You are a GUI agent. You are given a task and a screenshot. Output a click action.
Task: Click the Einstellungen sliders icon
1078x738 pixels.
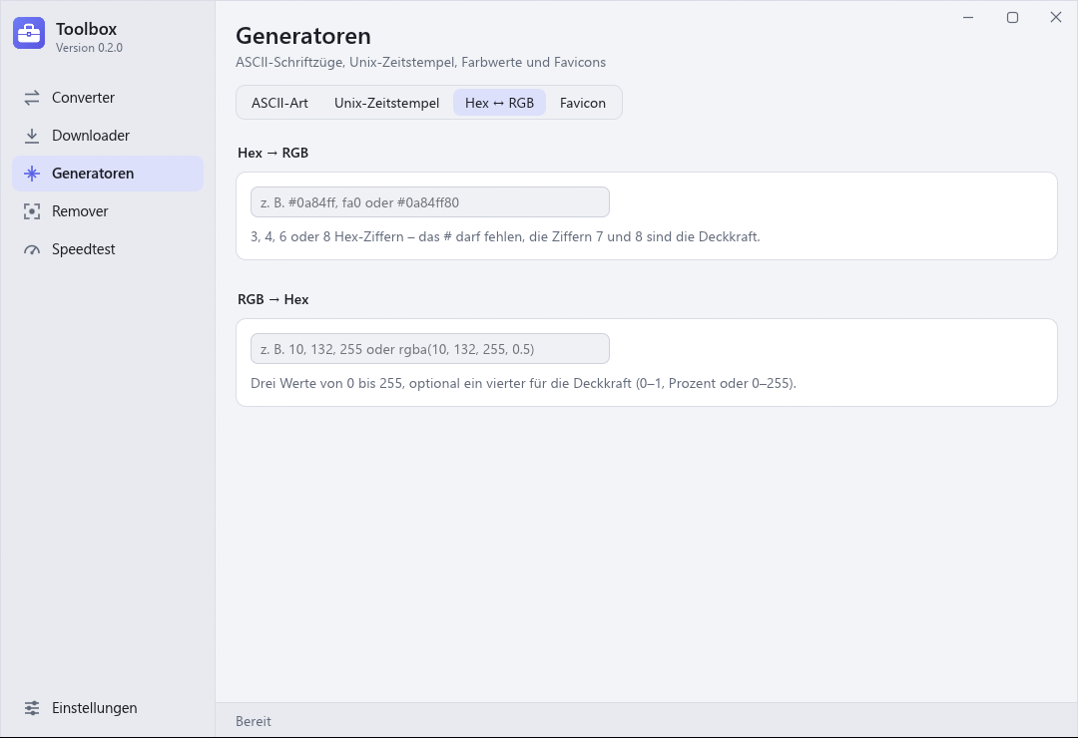click(x=32, y=708)
